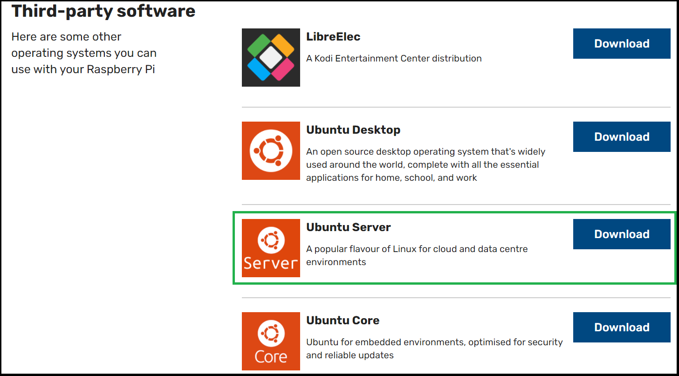Viewport: 679px width, 376px height.
Task: Download LibreElec
Action: 622,43
